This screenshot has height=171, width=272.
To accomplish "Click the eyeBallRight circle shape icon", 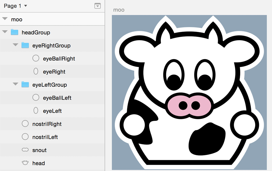I will pyautogui.click(x=36, y=58).
